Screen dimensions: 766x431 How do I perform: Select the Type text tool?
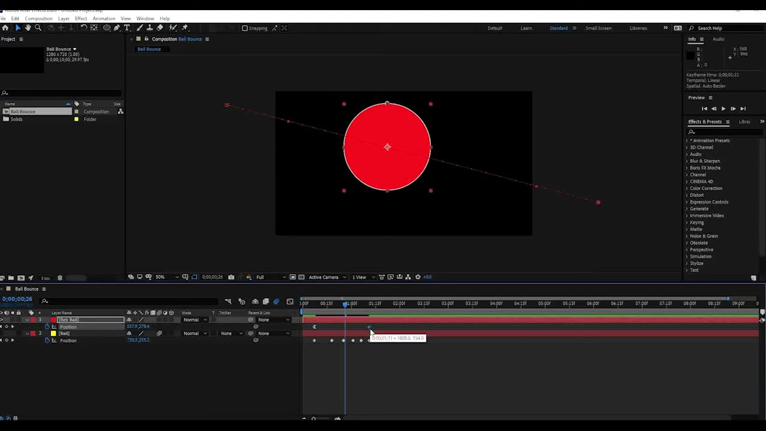127,28
